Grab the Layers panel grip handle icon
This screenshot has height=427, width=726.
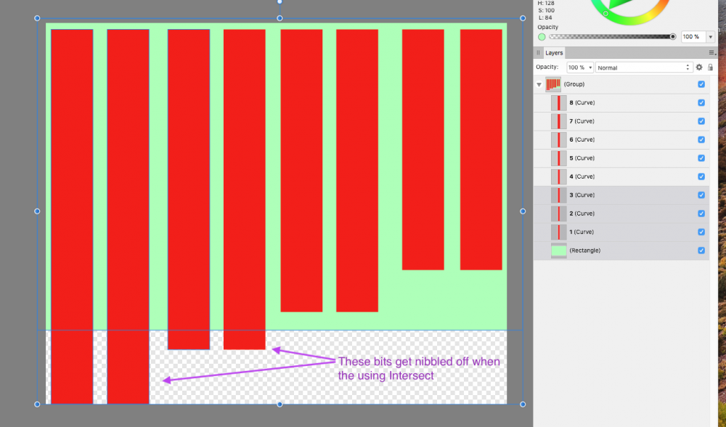(538, 53)
